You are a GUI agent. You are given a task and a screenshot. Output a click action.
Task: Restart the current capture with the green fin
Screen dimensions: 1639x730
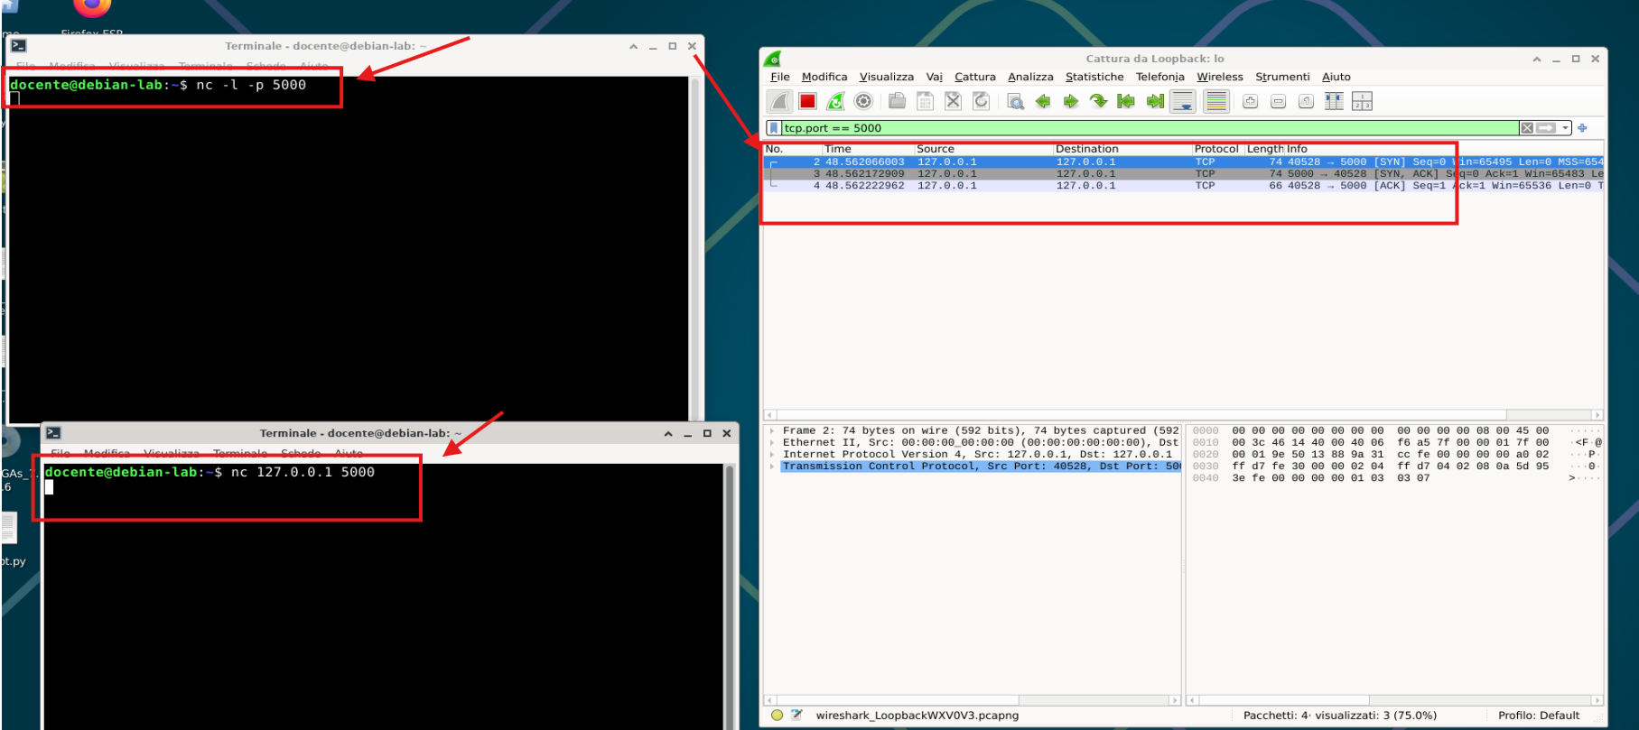tap(835, 102)
